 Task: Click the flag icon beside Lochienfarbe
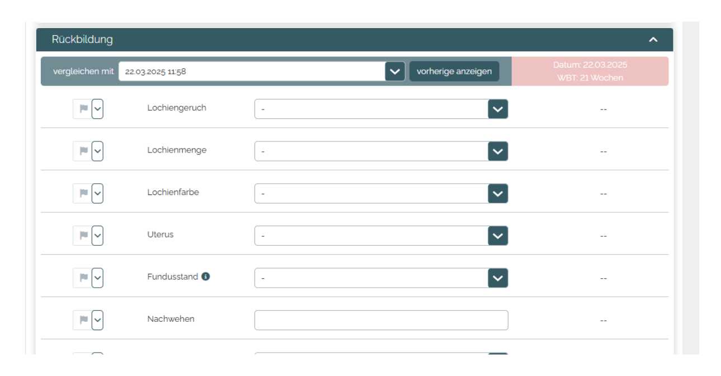(x=83, y=193)
